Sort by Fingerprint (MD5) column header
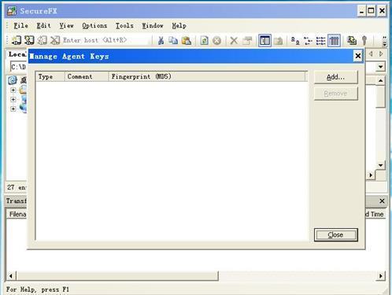Viewport: 392px width, 295px height. coord(207,76)
